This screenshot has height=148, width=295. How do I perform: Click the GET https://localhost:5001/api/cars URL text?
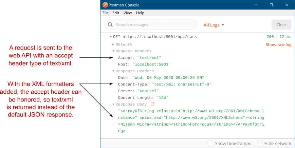click(155, 37)
